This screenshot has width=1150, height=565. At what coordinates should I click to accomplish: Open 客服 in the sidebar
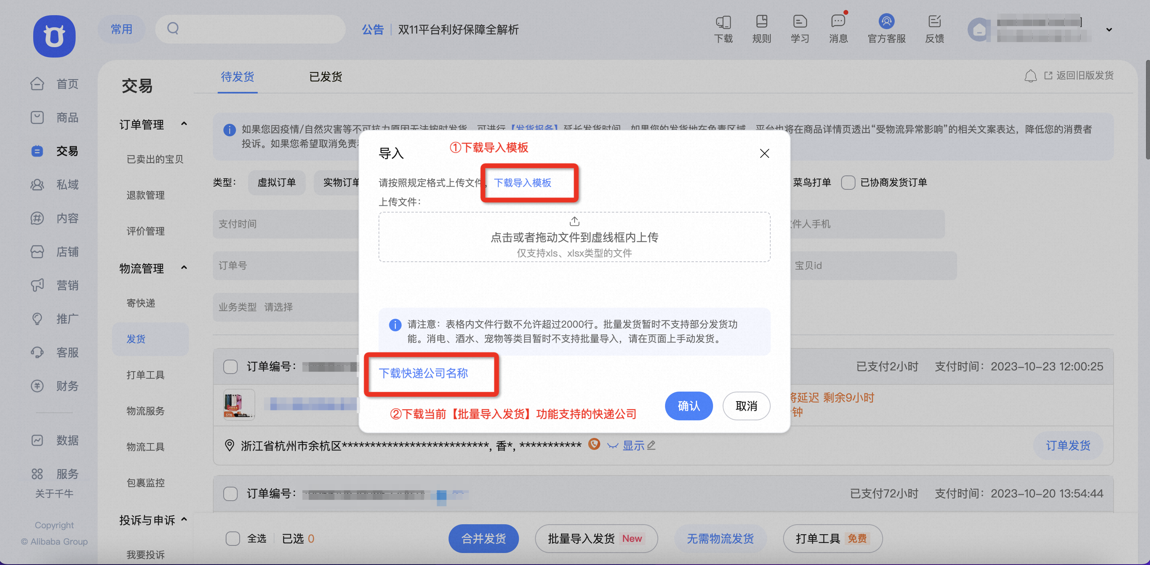(54, 352)
